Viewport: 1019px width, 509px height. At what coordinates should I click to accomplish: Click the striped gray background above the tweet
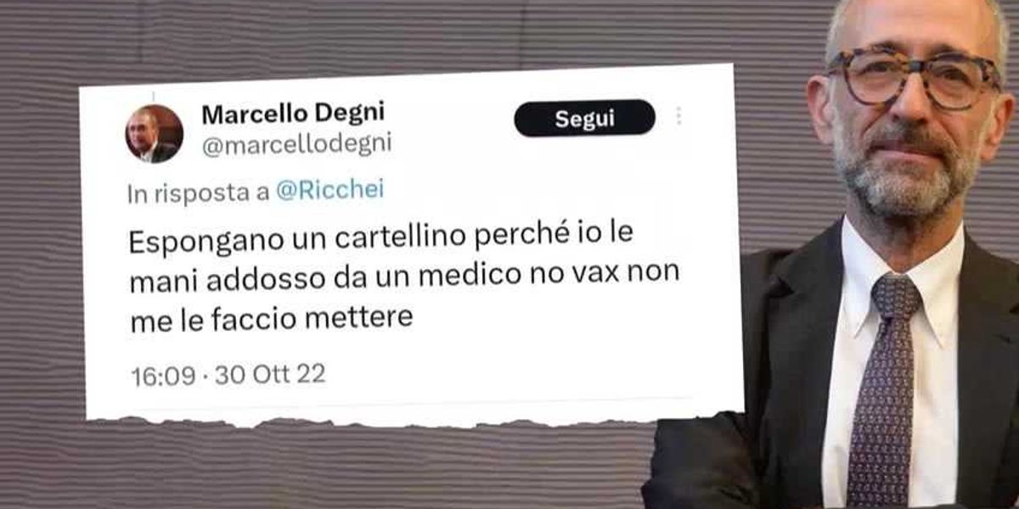(382, 32)
